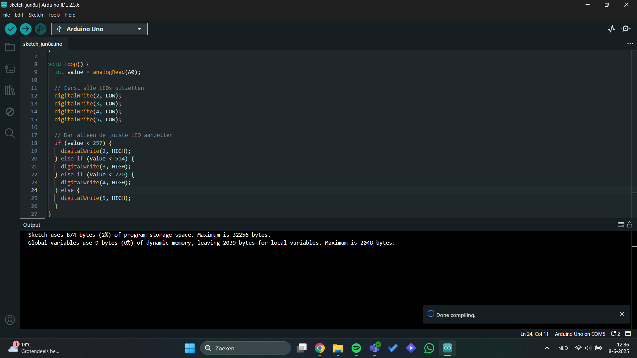
Task: Open the Serial Monitor
Action: [x=626, y=29]
